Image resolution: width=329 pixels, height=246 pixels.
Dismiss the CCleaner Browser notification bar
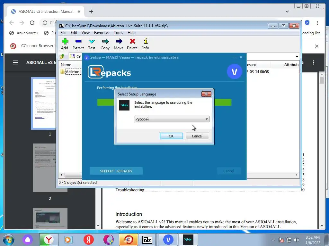pyautogui.click(x=316, y=46)
